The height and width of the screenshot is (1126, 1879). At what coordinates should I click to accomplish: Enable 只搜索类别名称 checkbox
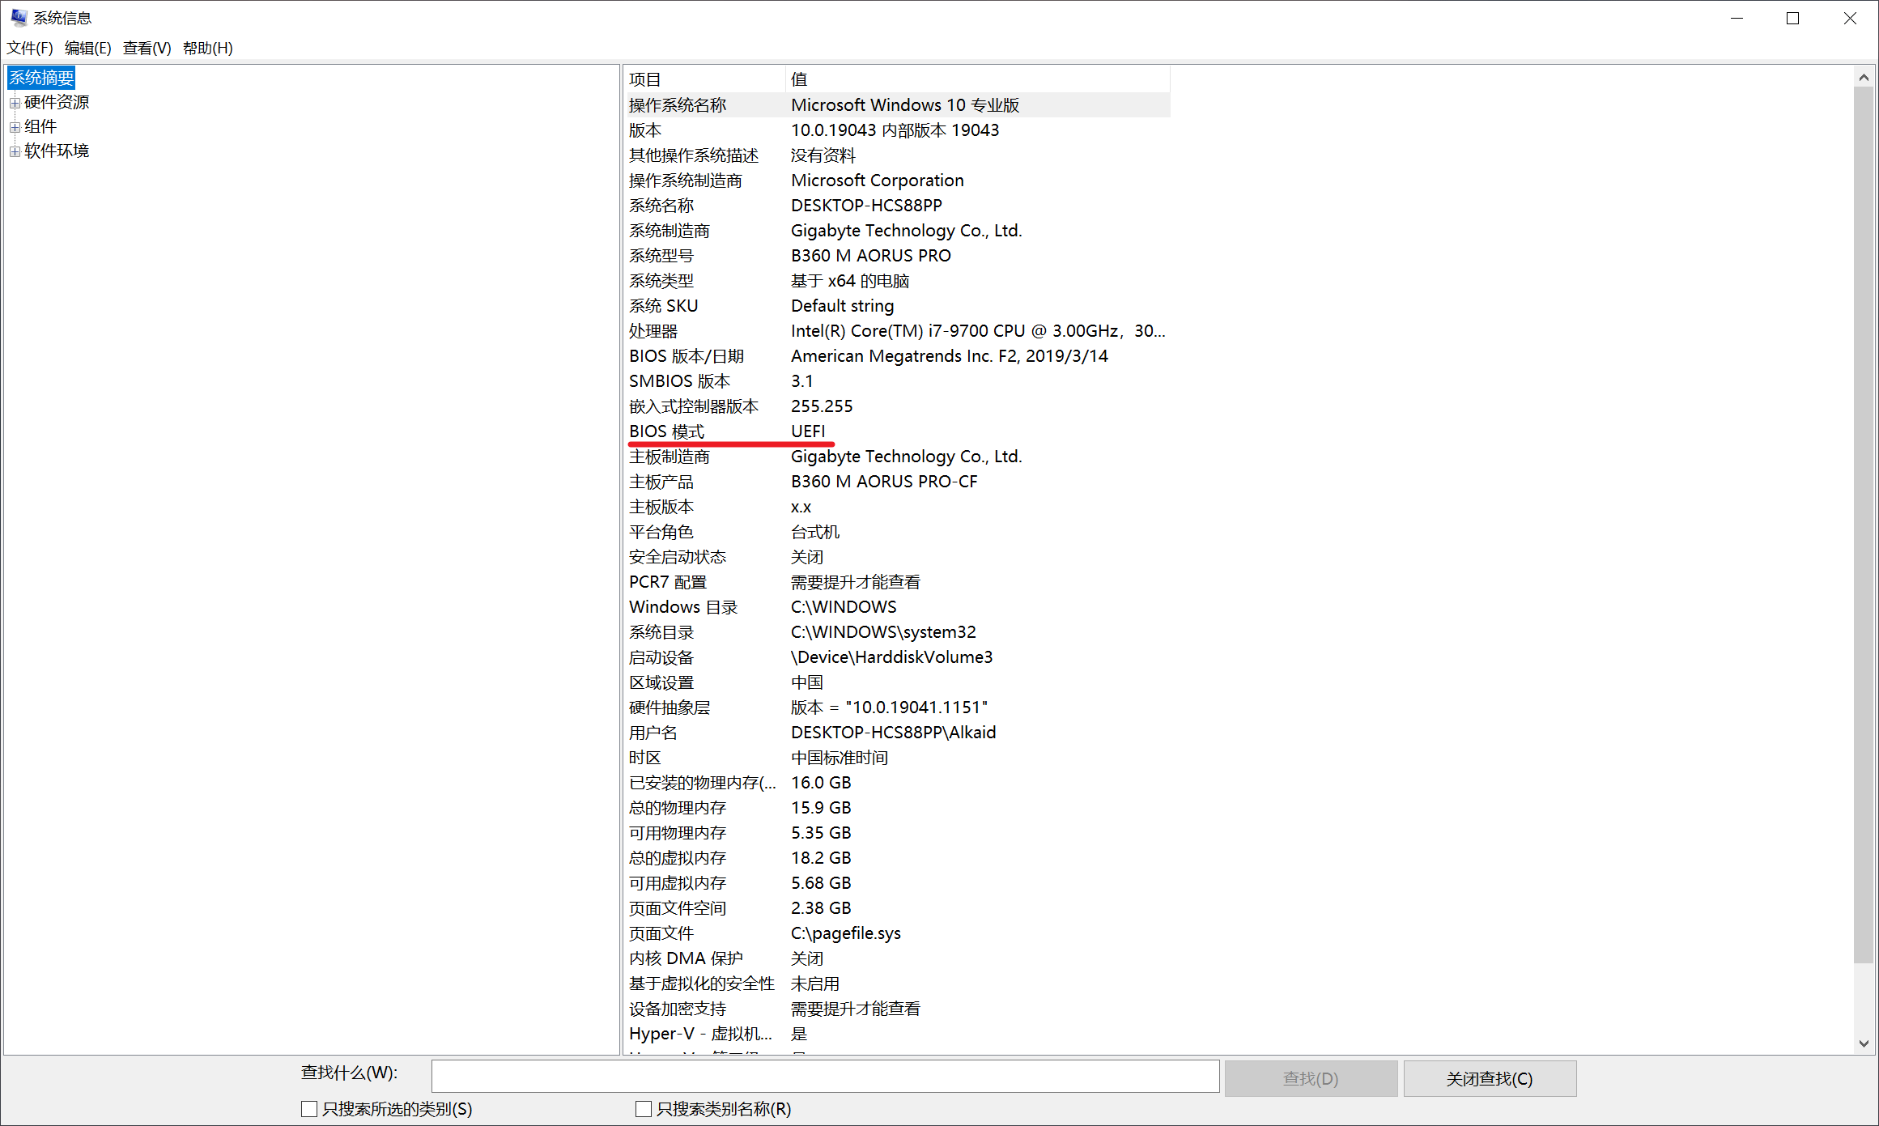click(x=644, y=1109)
